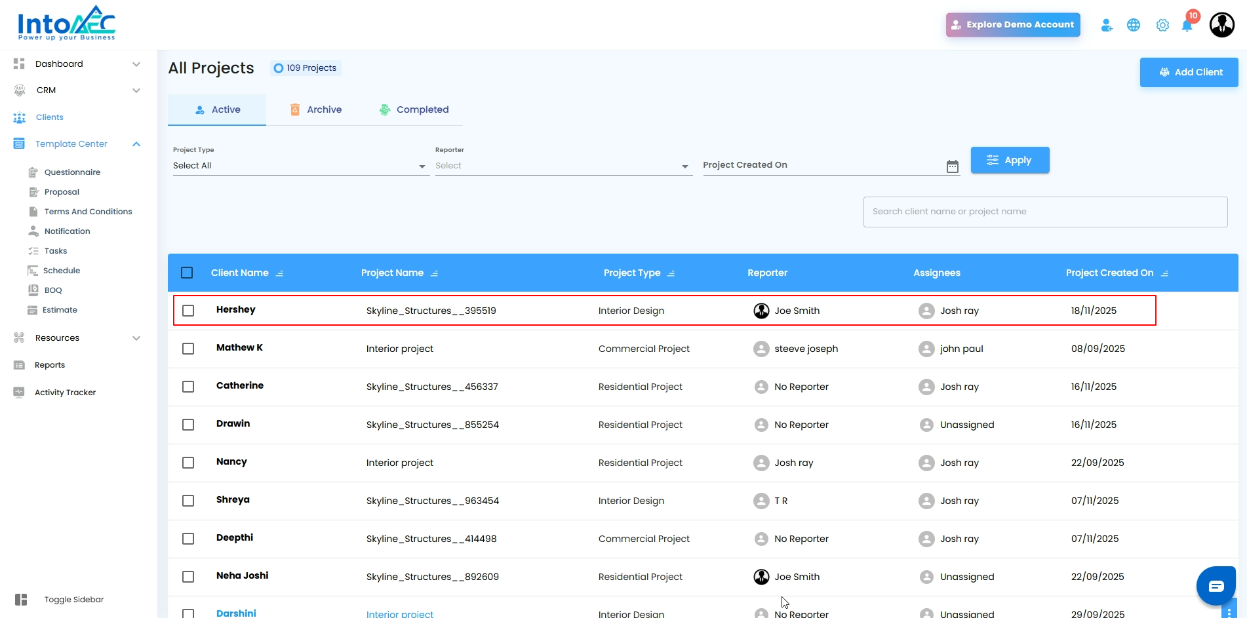This screenshot has width=1247, height=618.
Task: Click the settings gear icon
Action: pos(1162,26)
